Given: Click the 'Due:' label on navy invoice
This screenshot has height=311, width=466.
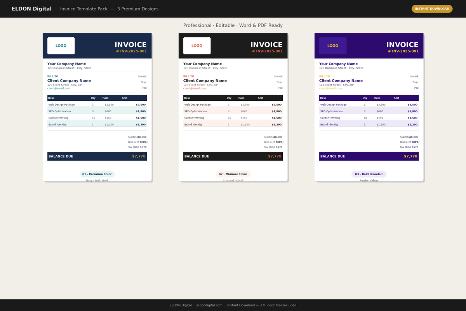Looking at the screenshot, I should (144, 82).
